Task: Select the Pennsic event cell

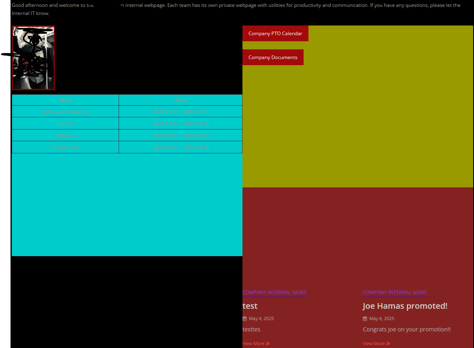Action: (65, 123)
